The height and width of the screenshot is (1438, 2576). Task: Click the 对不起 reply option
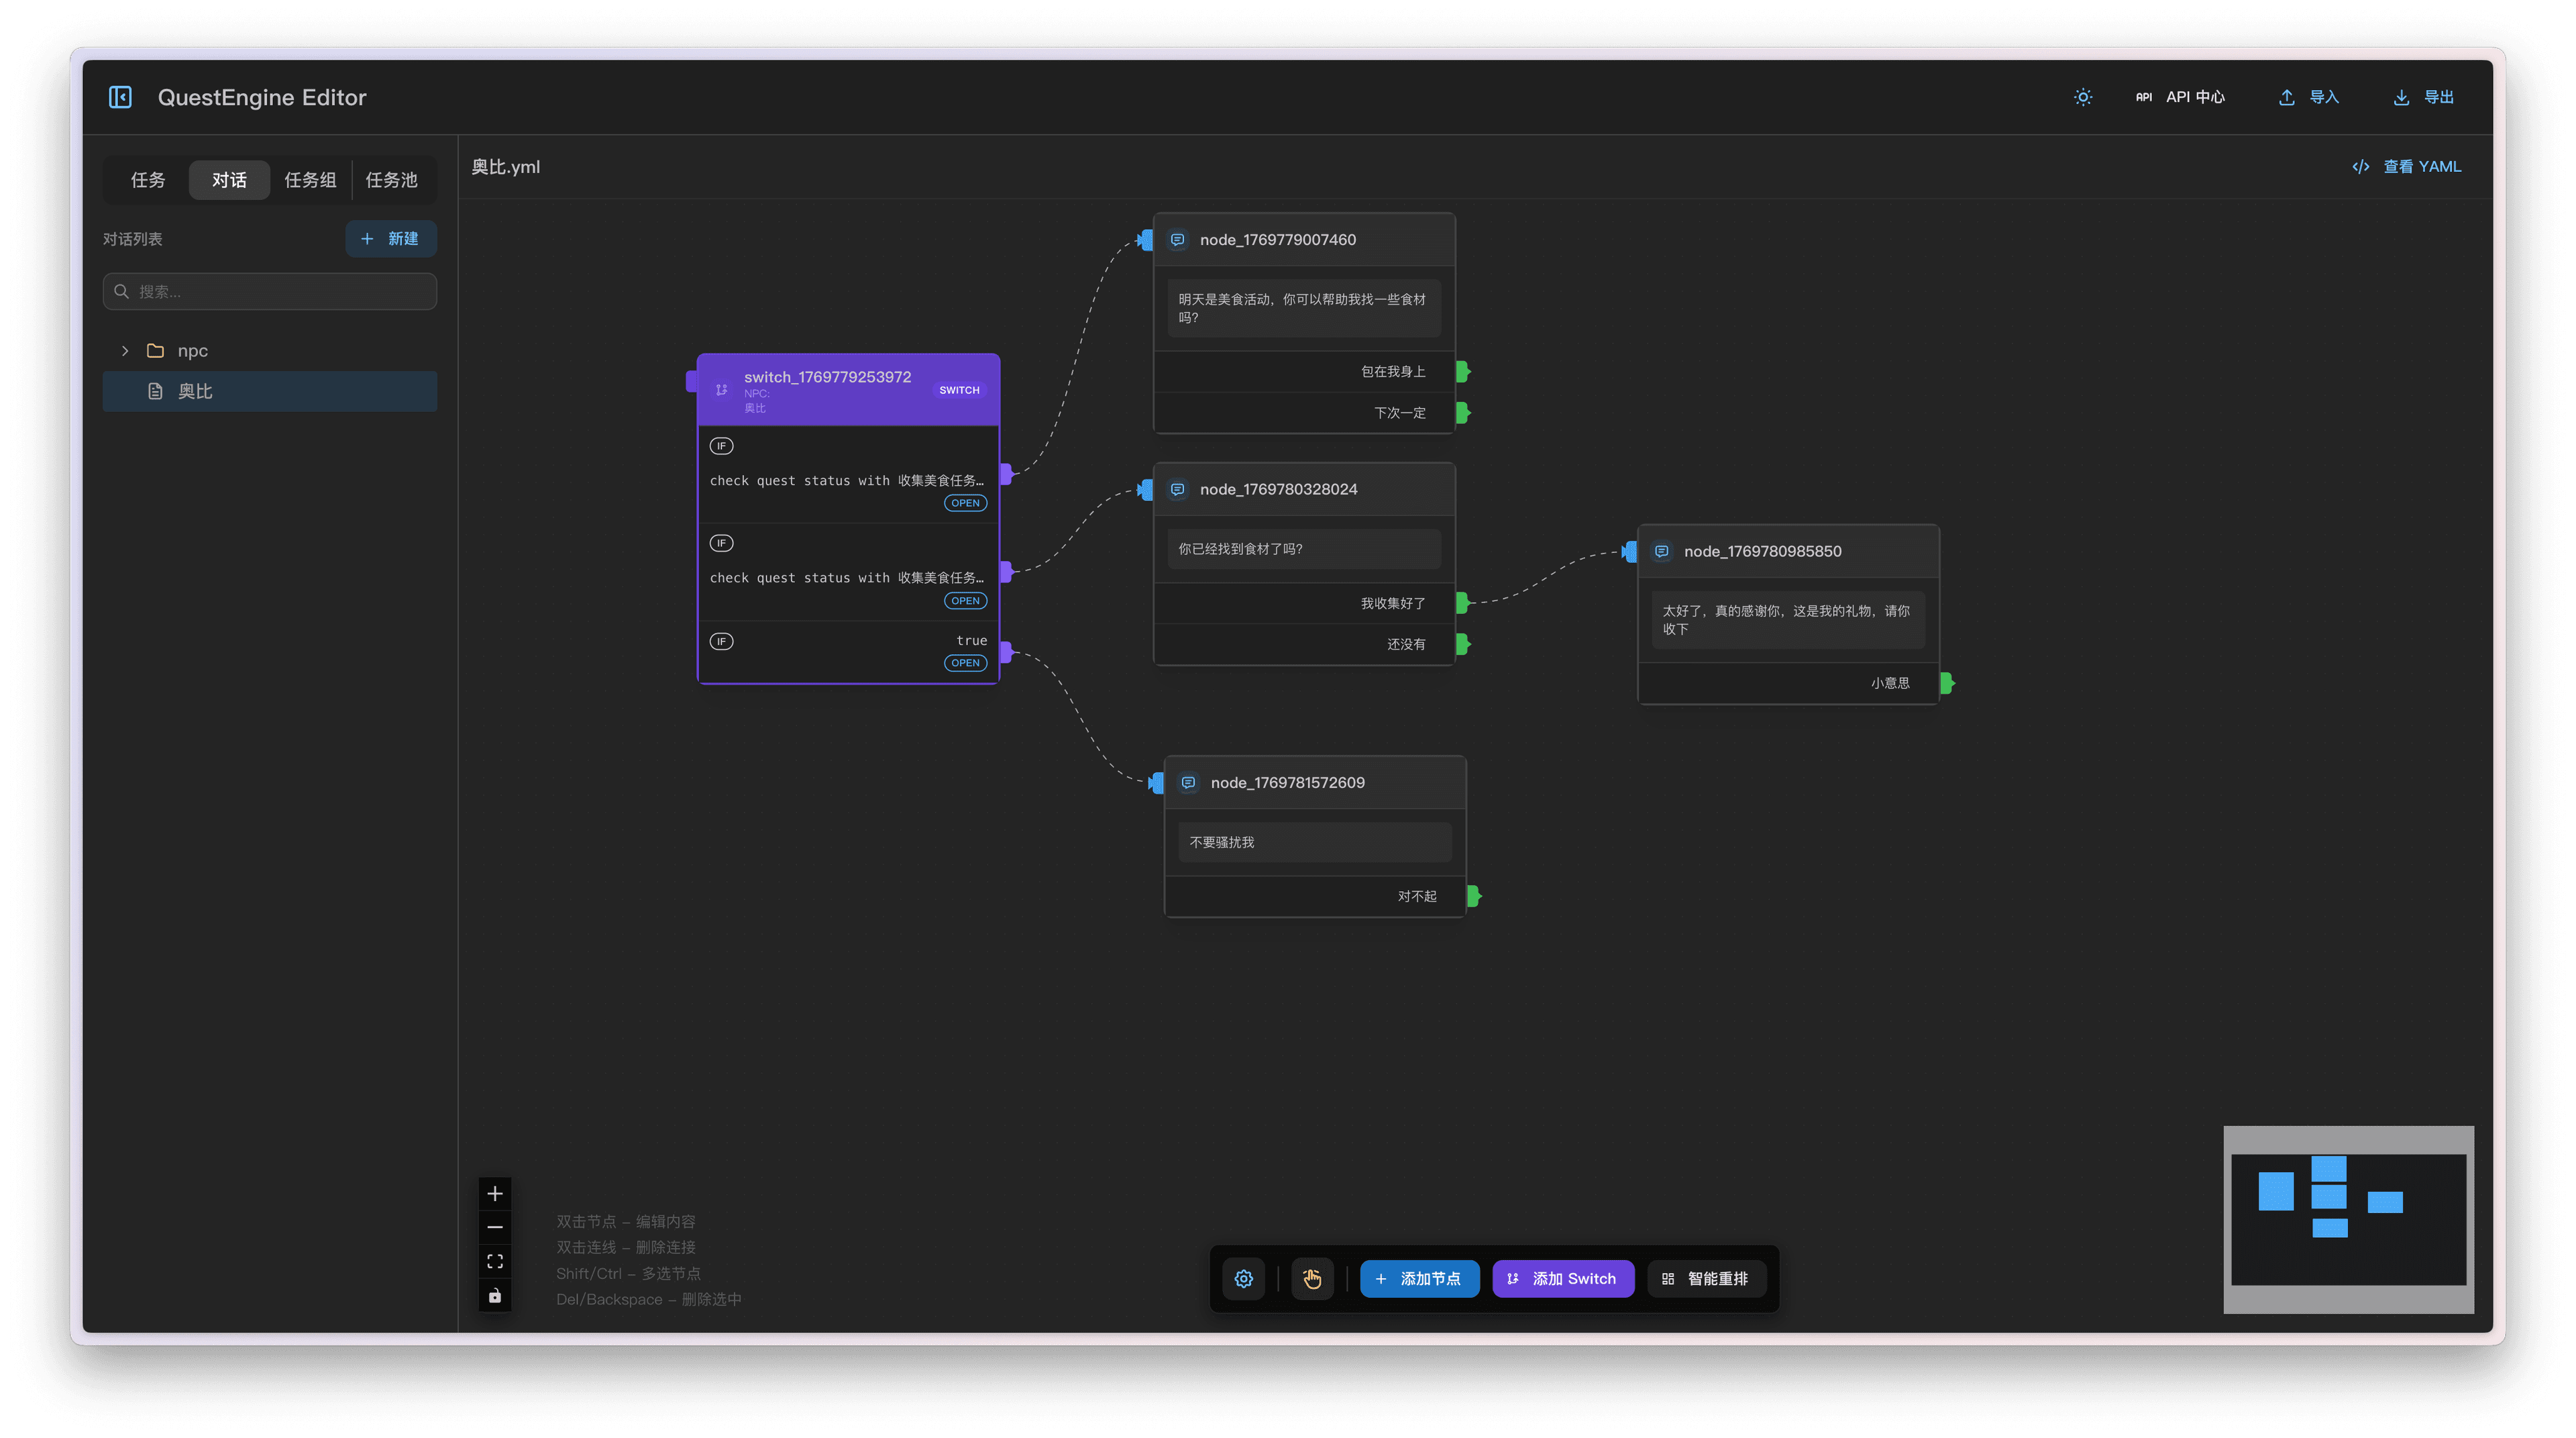click(1315, 897)
